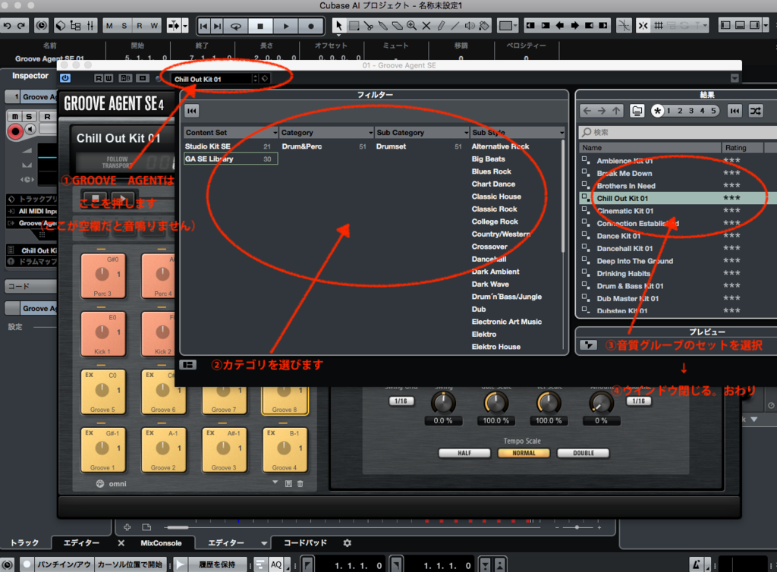Set Tempo Scale to HALF
The height and width of the screenshot is (572, 777).
click(x=464, y=453)
